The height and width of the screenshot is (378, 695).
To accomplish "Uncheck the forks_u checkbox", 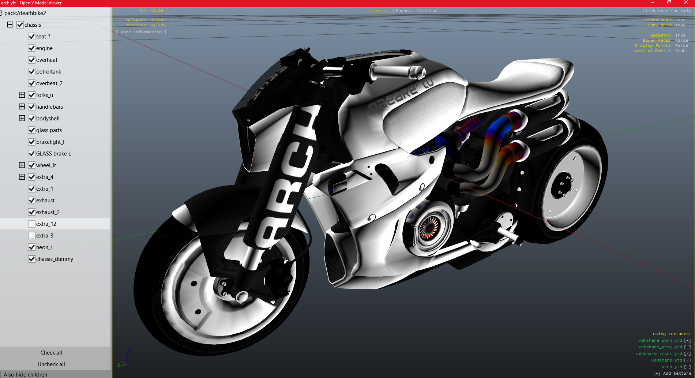I will pyautogui.click(x=32, y=95).
